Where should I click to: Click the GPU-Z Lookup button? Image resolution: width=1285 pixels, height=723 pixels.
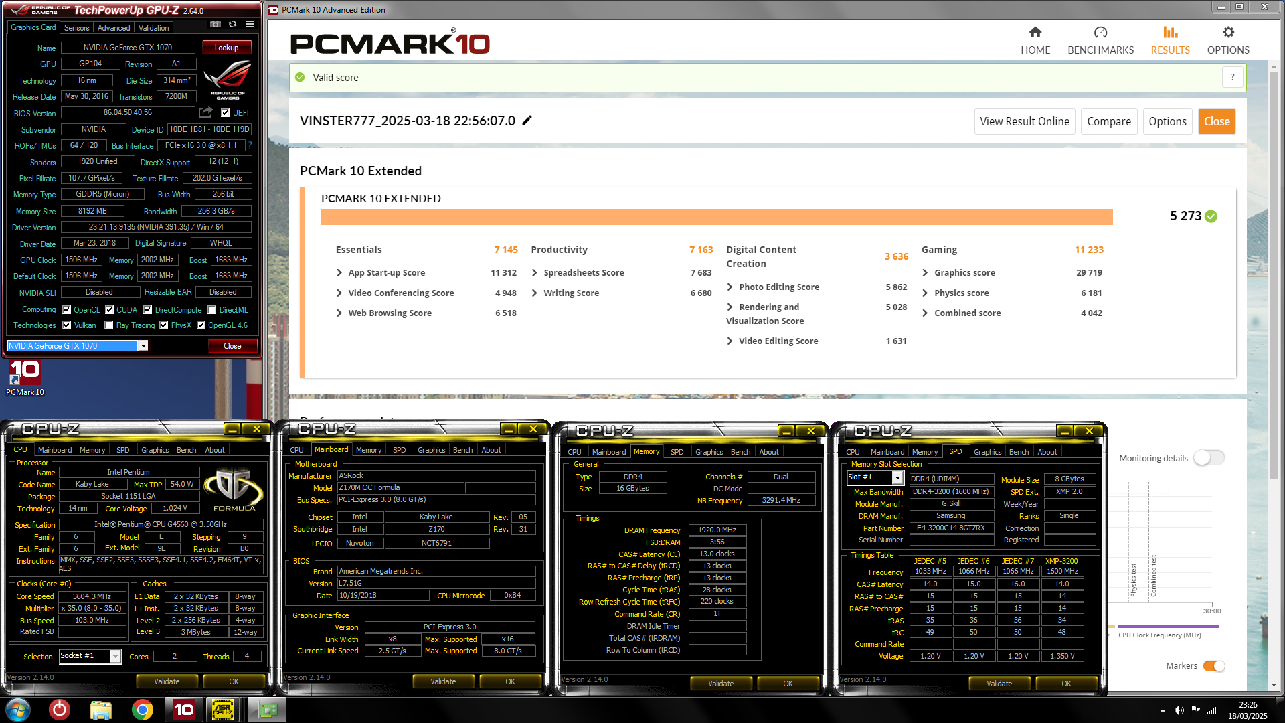coord(226,48)
